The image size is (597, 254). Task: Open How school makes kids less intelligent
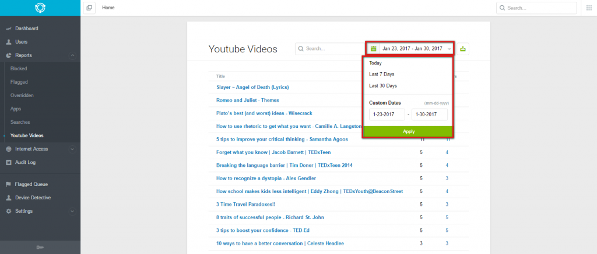click(x=310, y=191)
